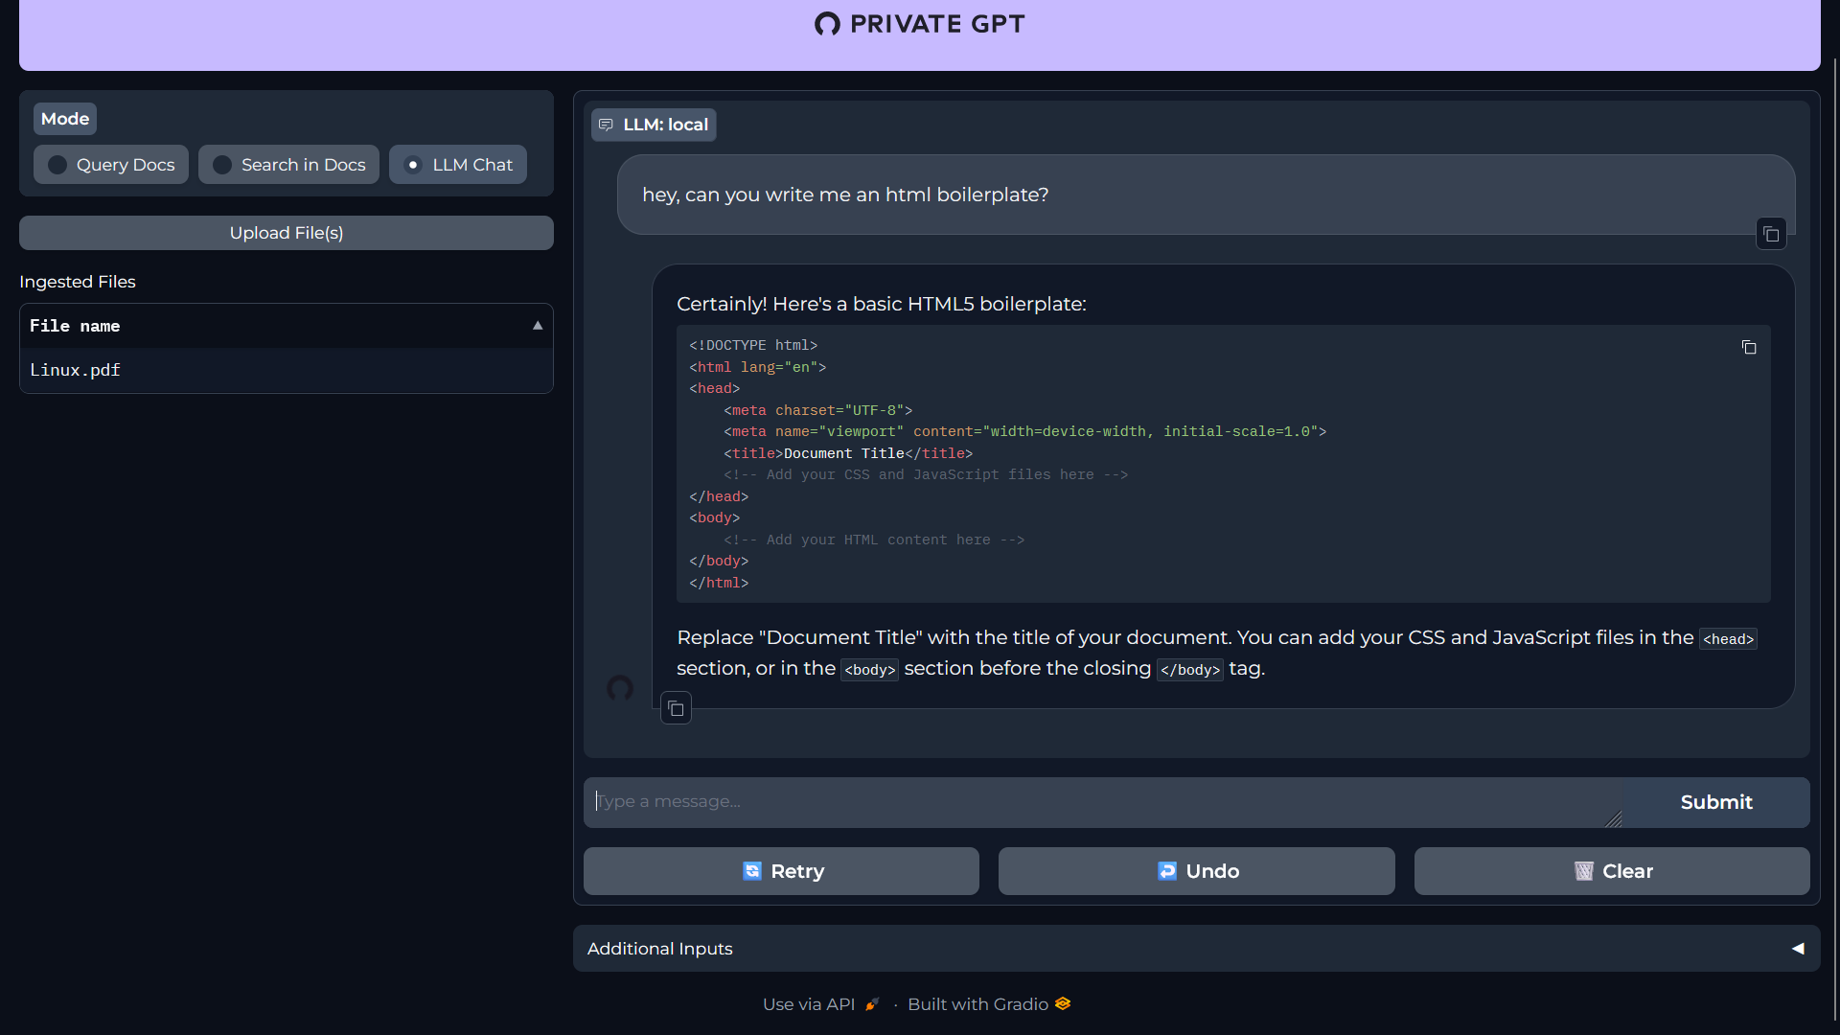This screenshot has height=1035, width=1840.
Task: Click the bot avatar icon next to the reply
Action: click(x=620, y=689)
